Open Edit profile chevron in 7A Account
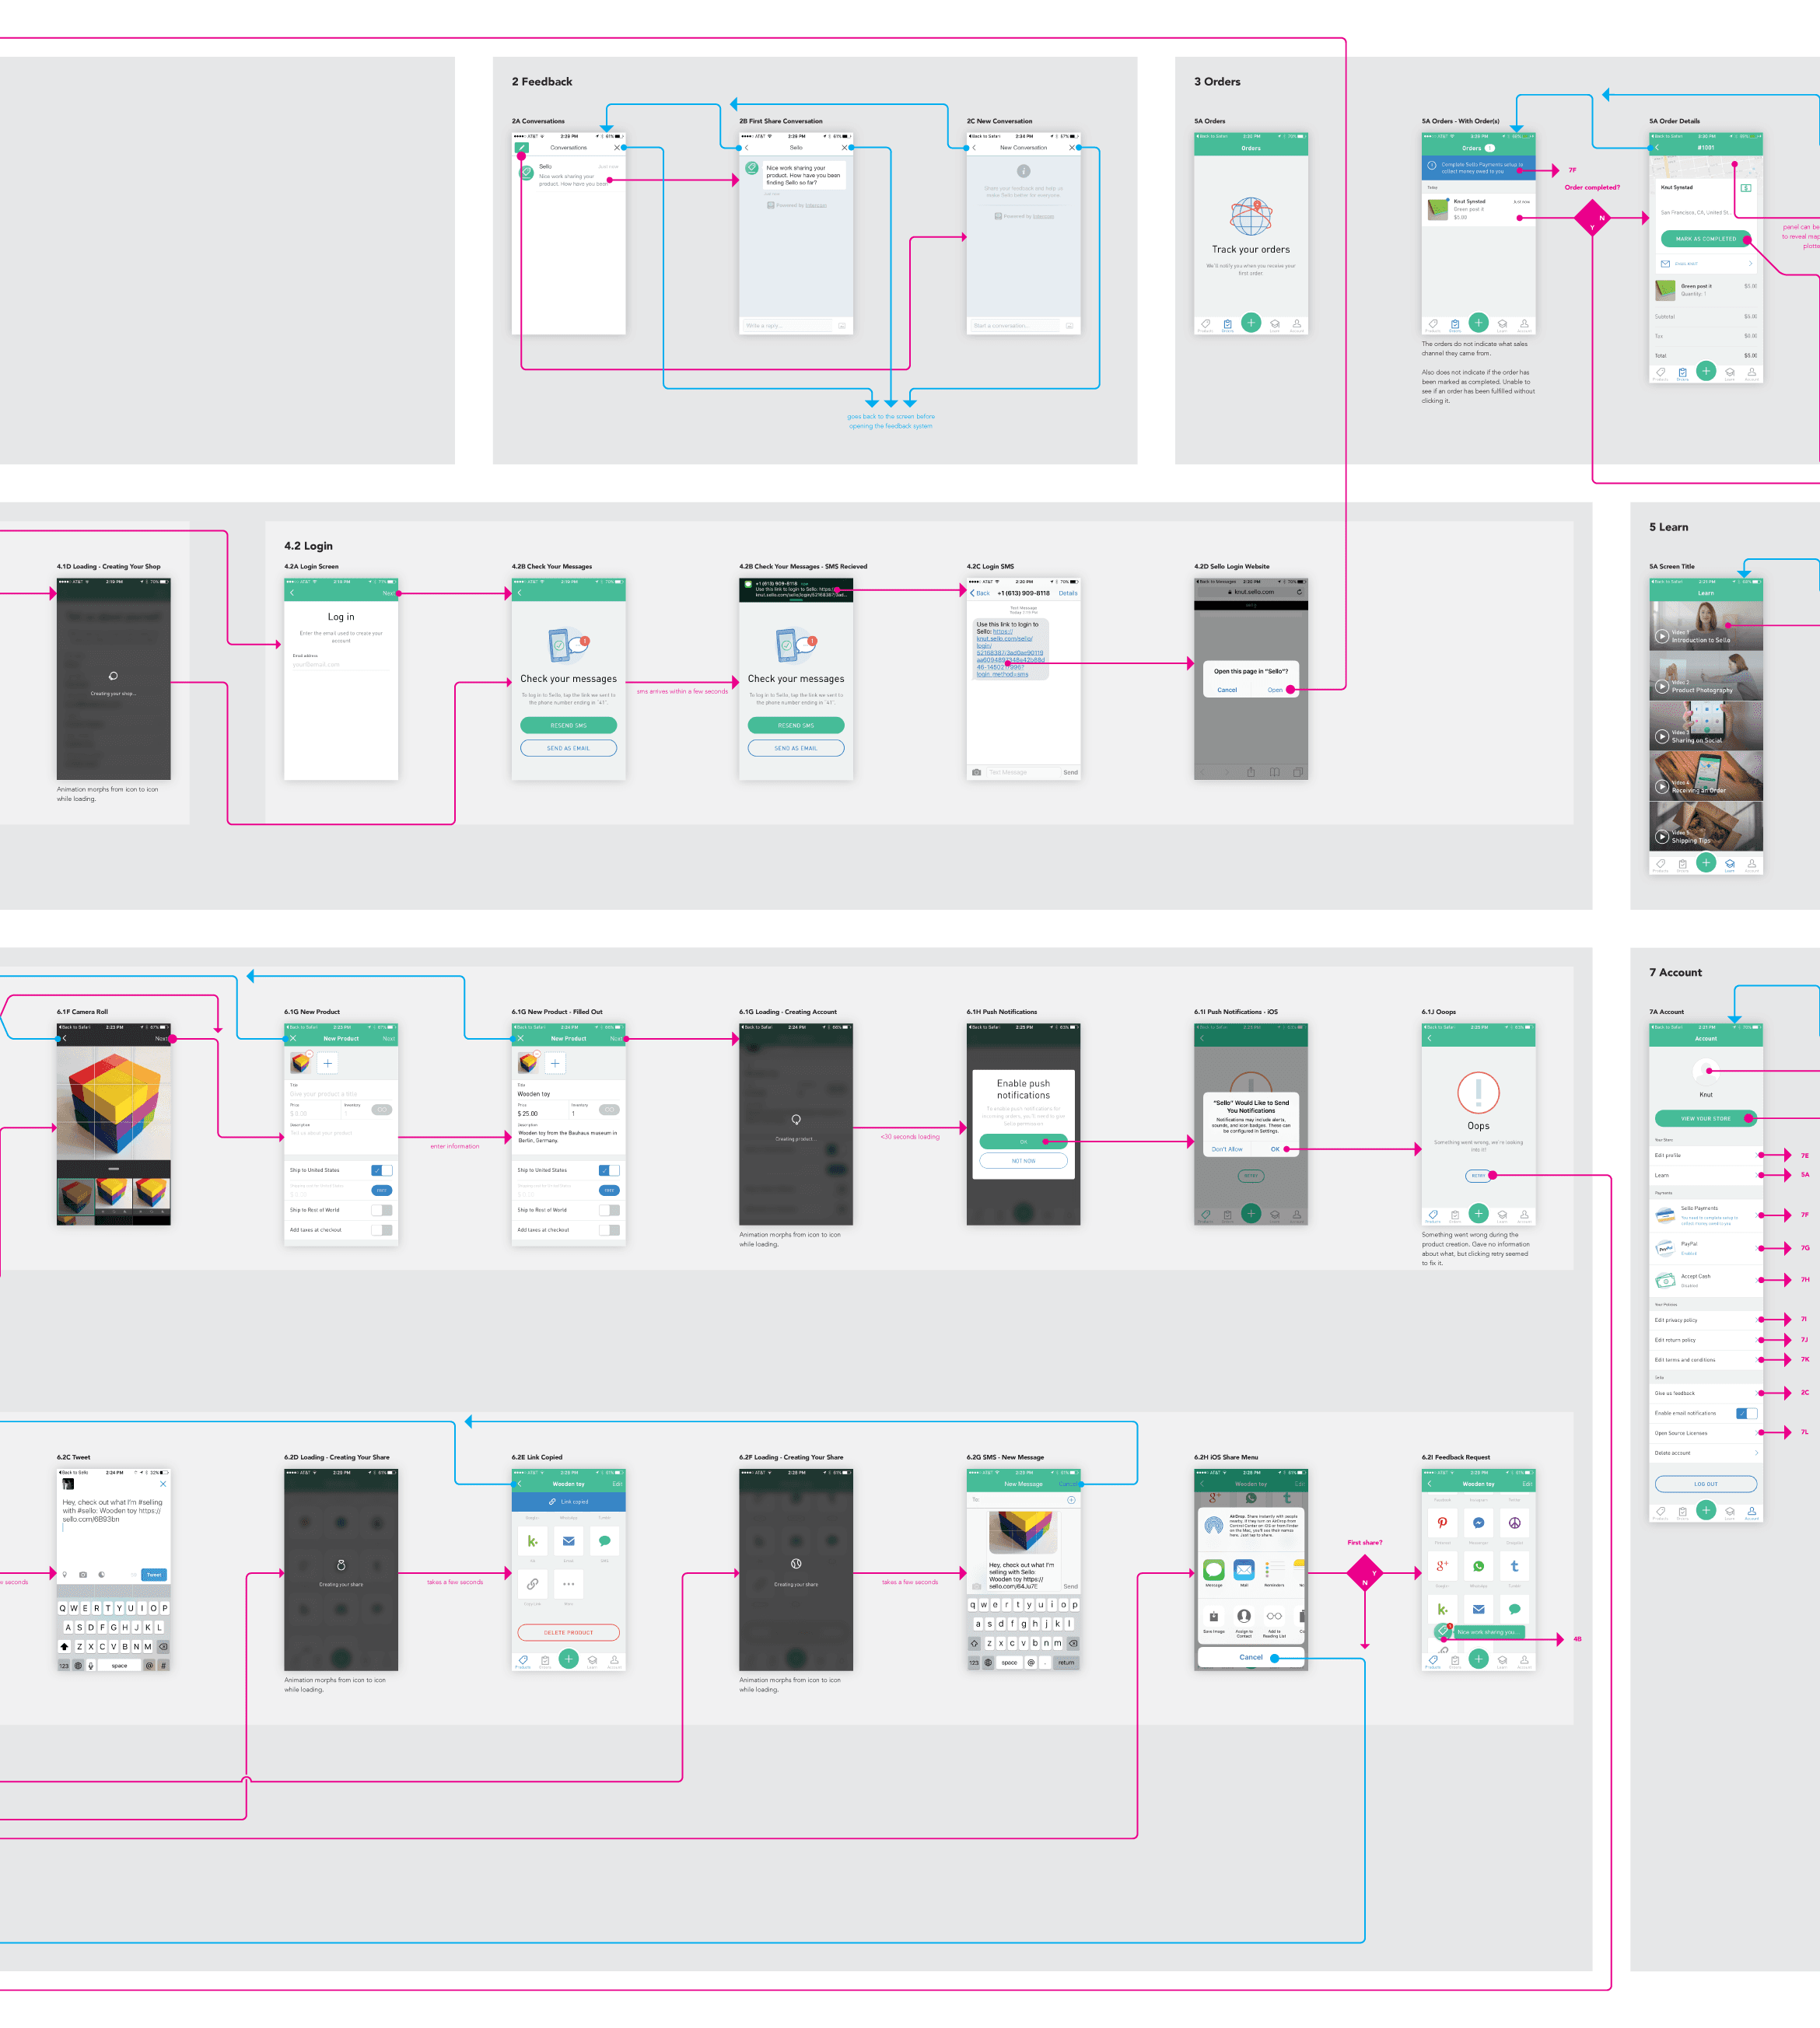Screen dimensions: 1820x2028 point(1758,1156)
